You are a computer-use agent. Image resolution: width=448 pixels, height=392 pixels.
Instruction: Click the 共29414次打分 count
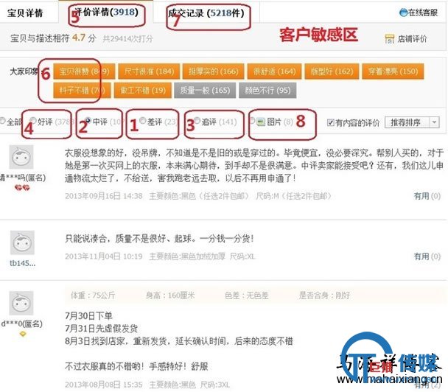coord(128,38)
